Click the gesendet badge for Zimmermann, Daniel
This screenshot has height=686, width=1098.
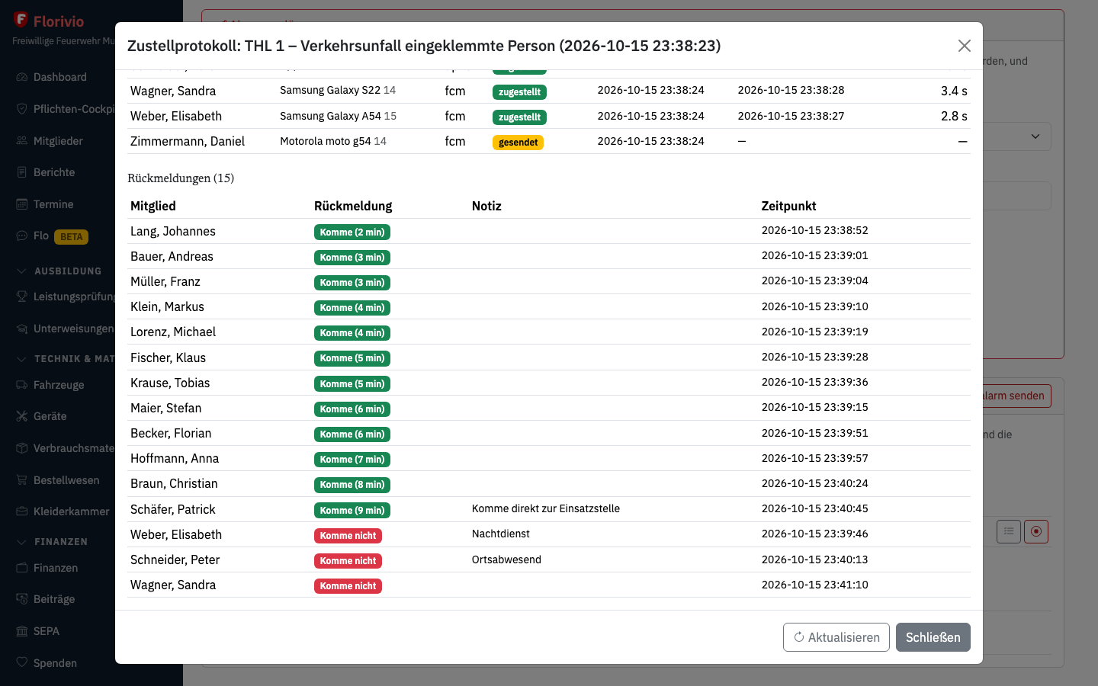(518, 143)
